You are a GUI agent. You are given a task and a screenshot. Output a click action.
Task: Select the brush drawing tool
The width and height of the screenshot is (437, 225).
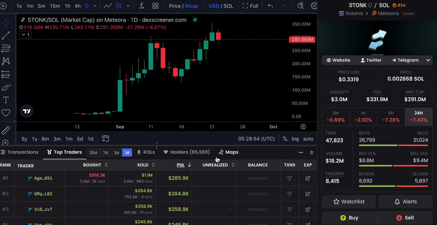click(6, 87)
